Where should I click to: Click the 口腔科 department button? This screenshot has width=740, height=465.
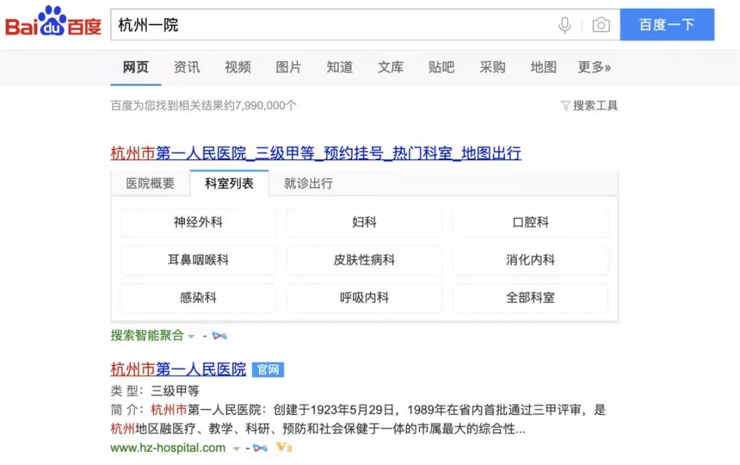[x=530, y=222]
